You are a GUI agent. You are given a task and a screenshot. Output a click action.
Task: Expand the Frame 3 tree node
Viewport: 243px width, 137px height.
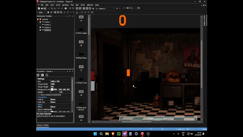coord(40,27)
